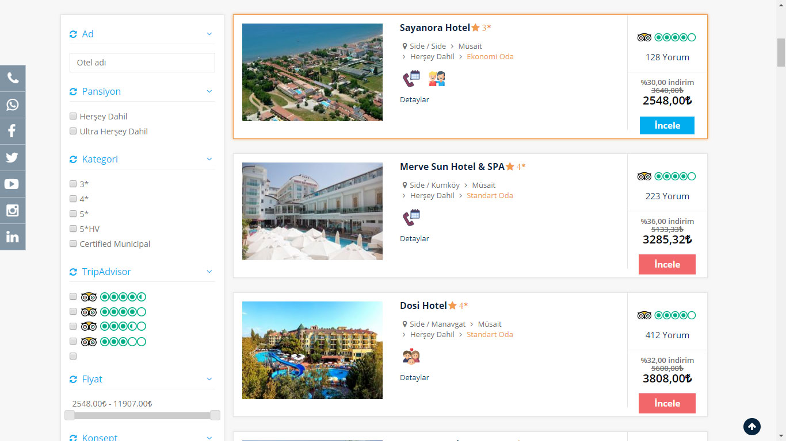Screen dimensions: 786x441
Task: Select the Certified Municipal checkbox
Action: click(x=73, y=243)
